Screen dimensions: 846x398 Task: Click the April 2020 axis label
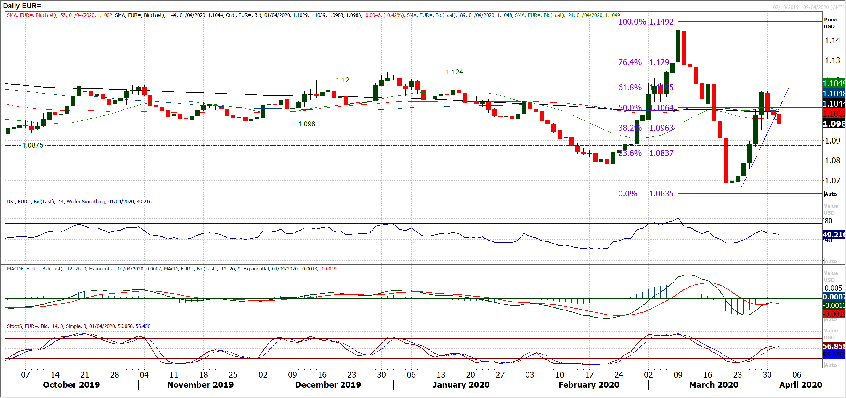[801, 385]
